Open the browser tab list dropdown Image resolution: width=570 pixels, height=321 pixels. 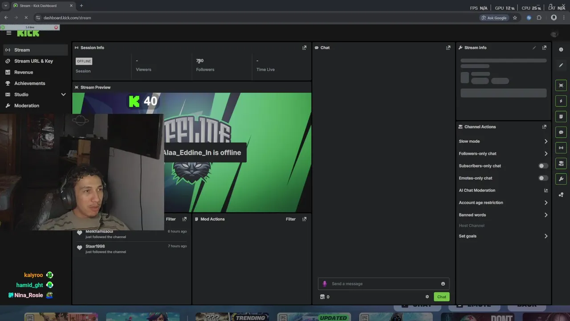5,6
